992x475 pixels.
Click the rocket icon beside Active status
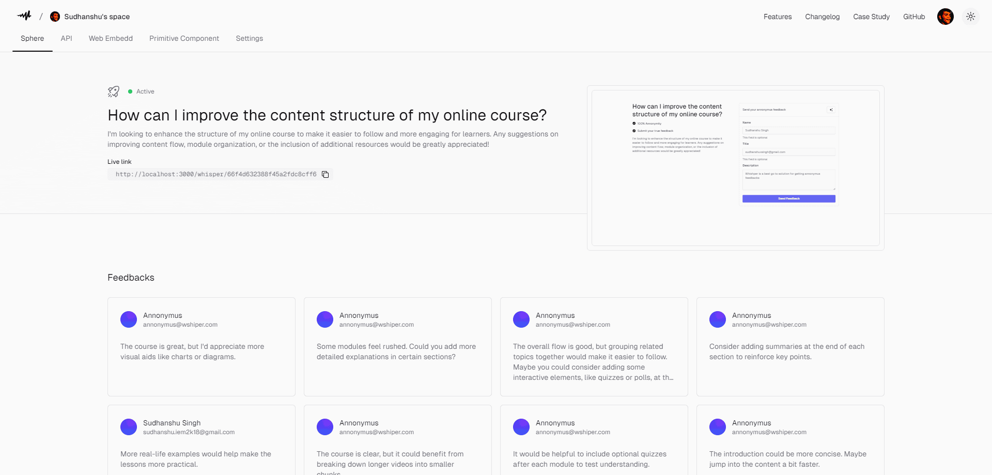114,91
